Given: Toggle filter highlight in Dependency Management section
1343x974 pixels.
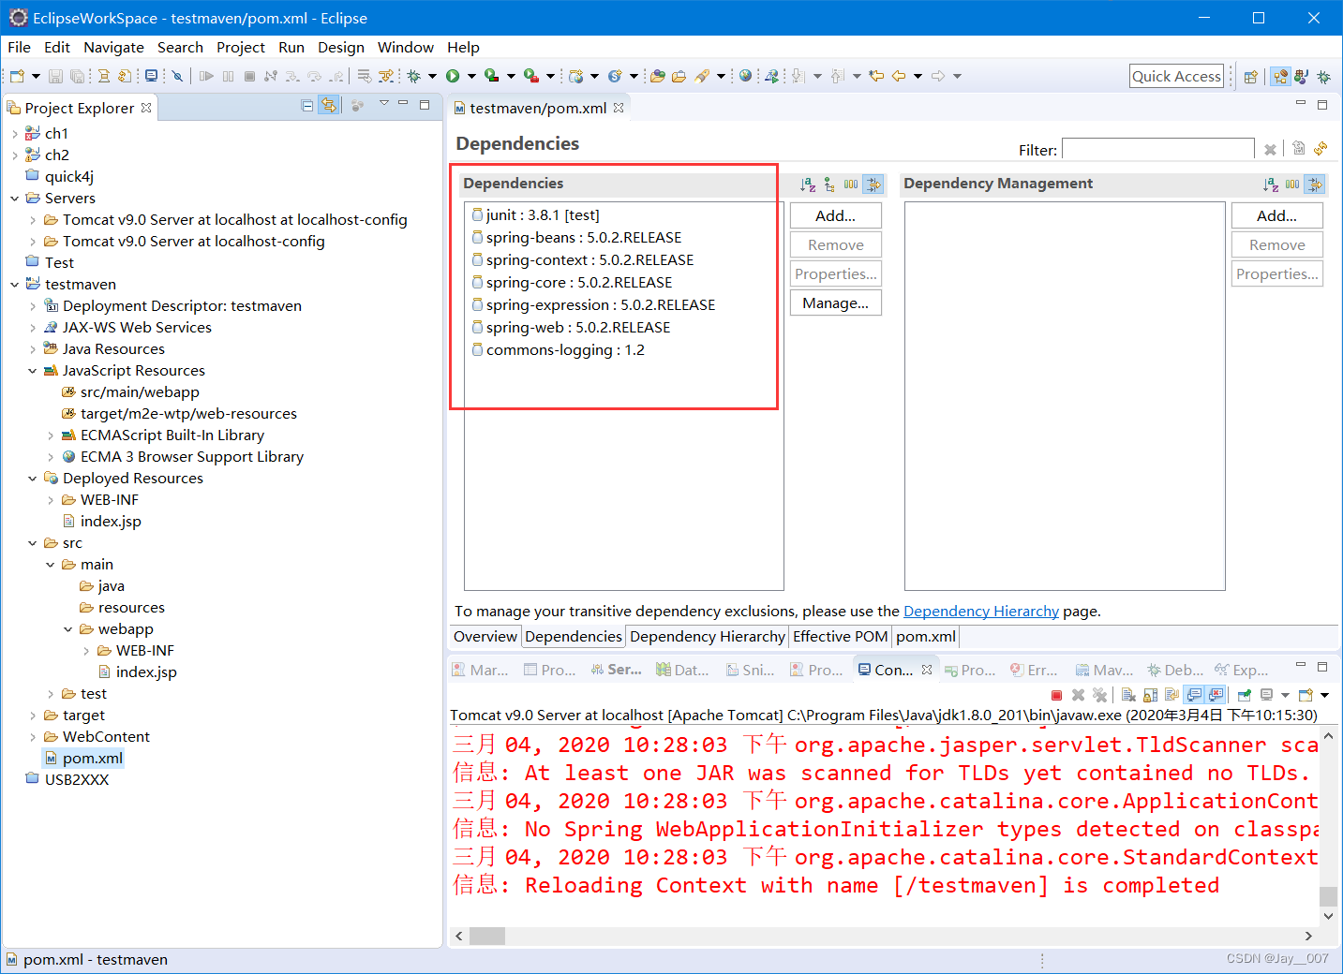Looking at the screenshot, I should coord(1315,184).
